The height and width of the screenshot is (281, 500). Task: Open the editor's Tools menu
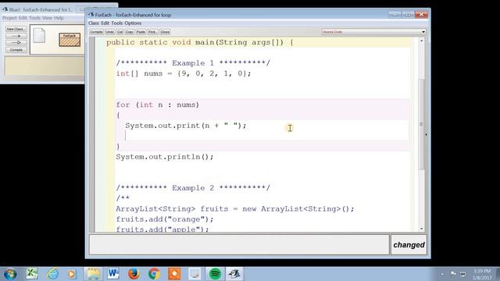pyautogui.click(x=116, y=23)
